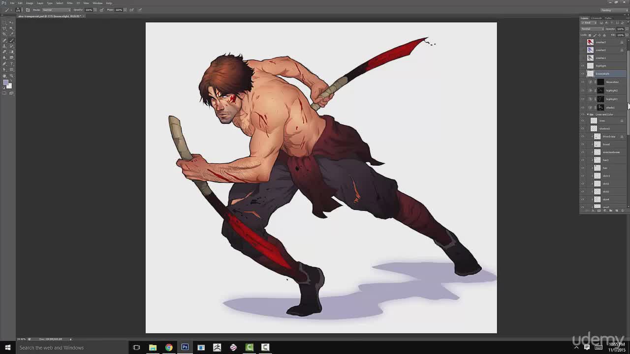The image size is (630, 354).
Task: Hide the shade1 layer
Action: tap(583, 108)
